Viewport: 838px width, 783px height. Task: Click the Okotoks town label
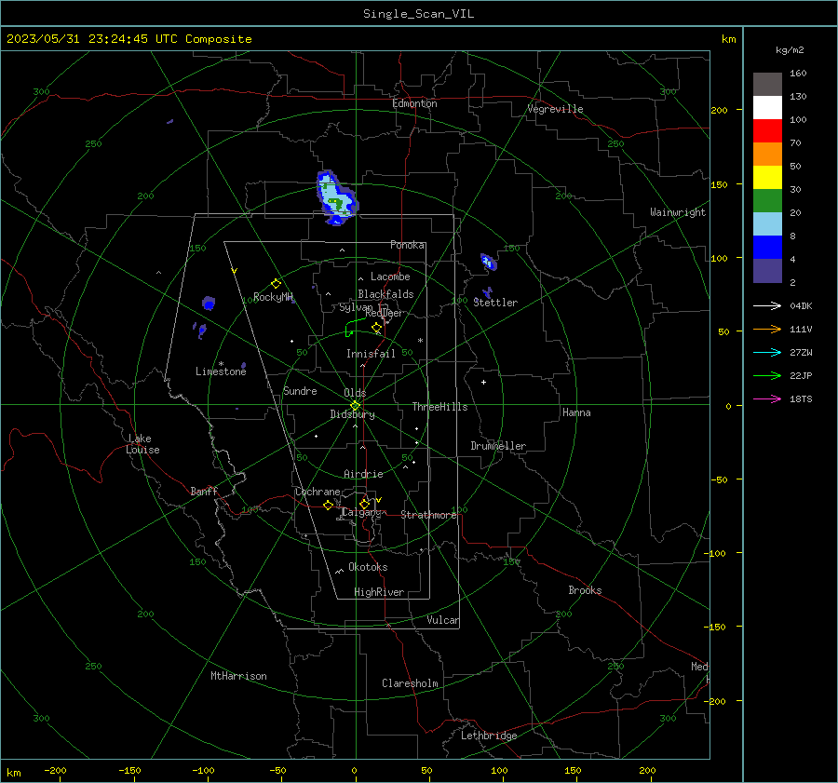click(x=368, y=567)
